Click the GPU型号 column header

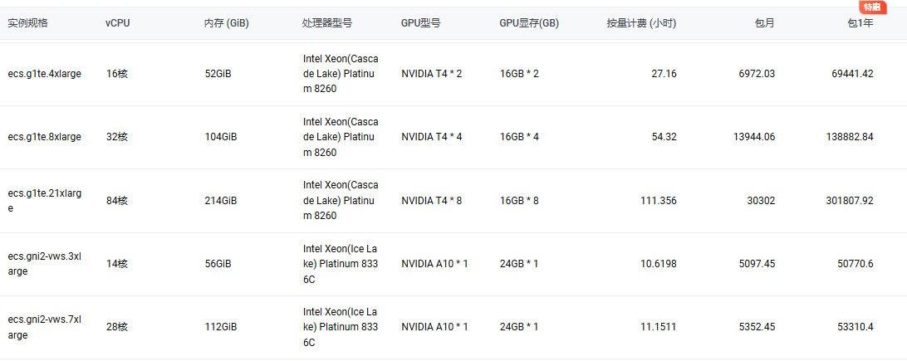pyautogui.click(x=420, y=23)
